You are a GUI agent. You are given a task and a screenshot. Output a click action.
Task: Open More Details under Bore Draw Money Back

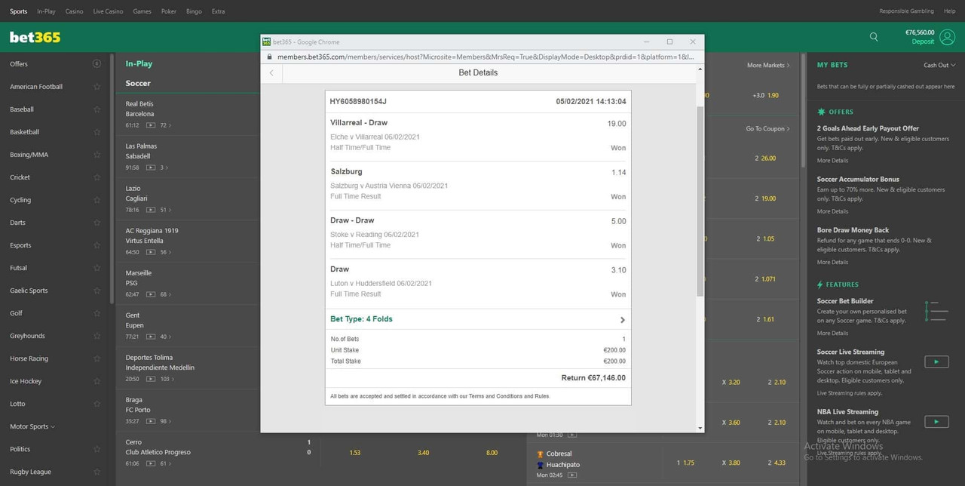tap(832, 263)
